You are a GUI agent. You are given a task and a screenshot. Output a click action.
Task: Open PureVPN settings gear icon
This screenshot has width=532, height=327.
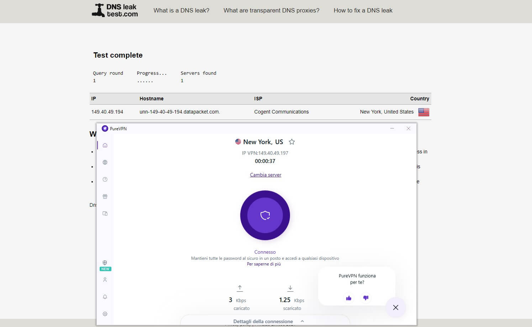tap(105, 314)
